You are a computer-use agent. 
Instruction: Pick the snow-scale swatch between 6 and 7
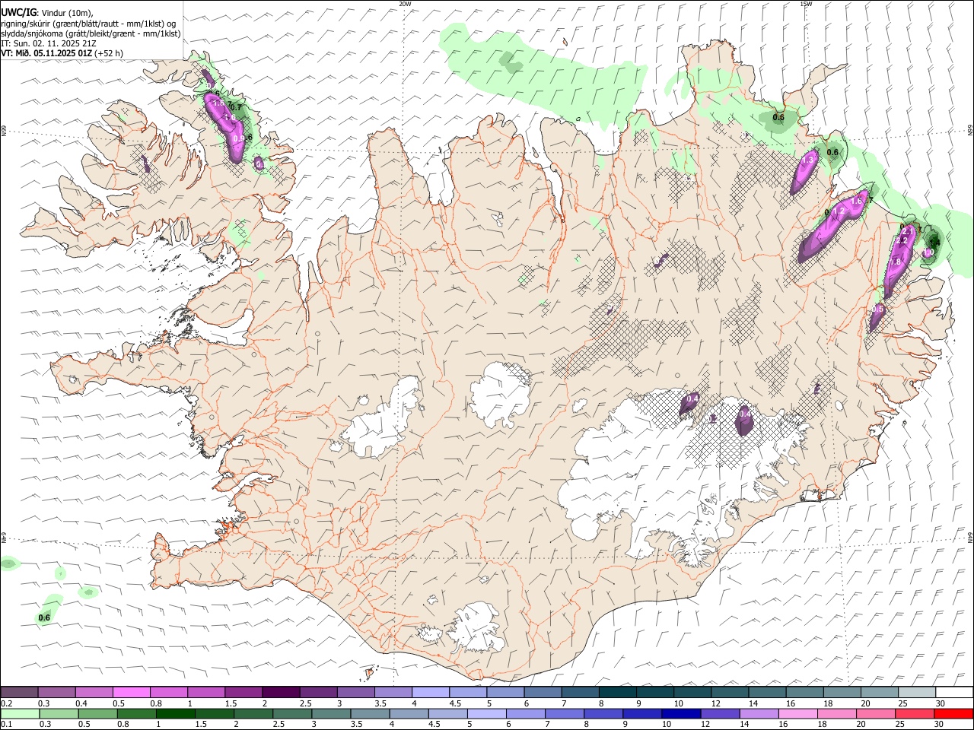click(543, 692)
